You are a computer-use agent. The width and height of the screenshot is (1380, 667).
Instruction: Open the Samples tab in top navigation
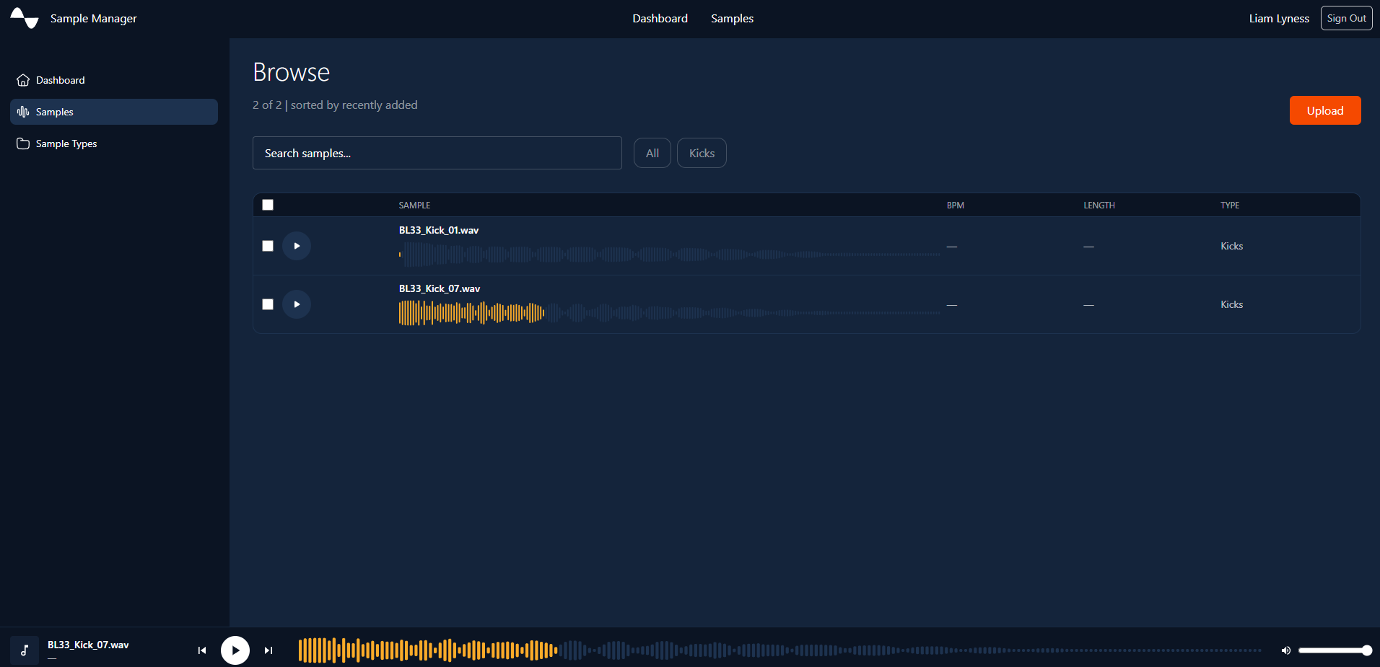(732, 19)
